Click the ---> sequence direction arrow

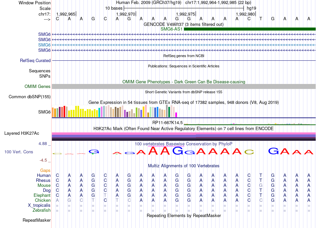pyautogui.click(x=47, y=19)
